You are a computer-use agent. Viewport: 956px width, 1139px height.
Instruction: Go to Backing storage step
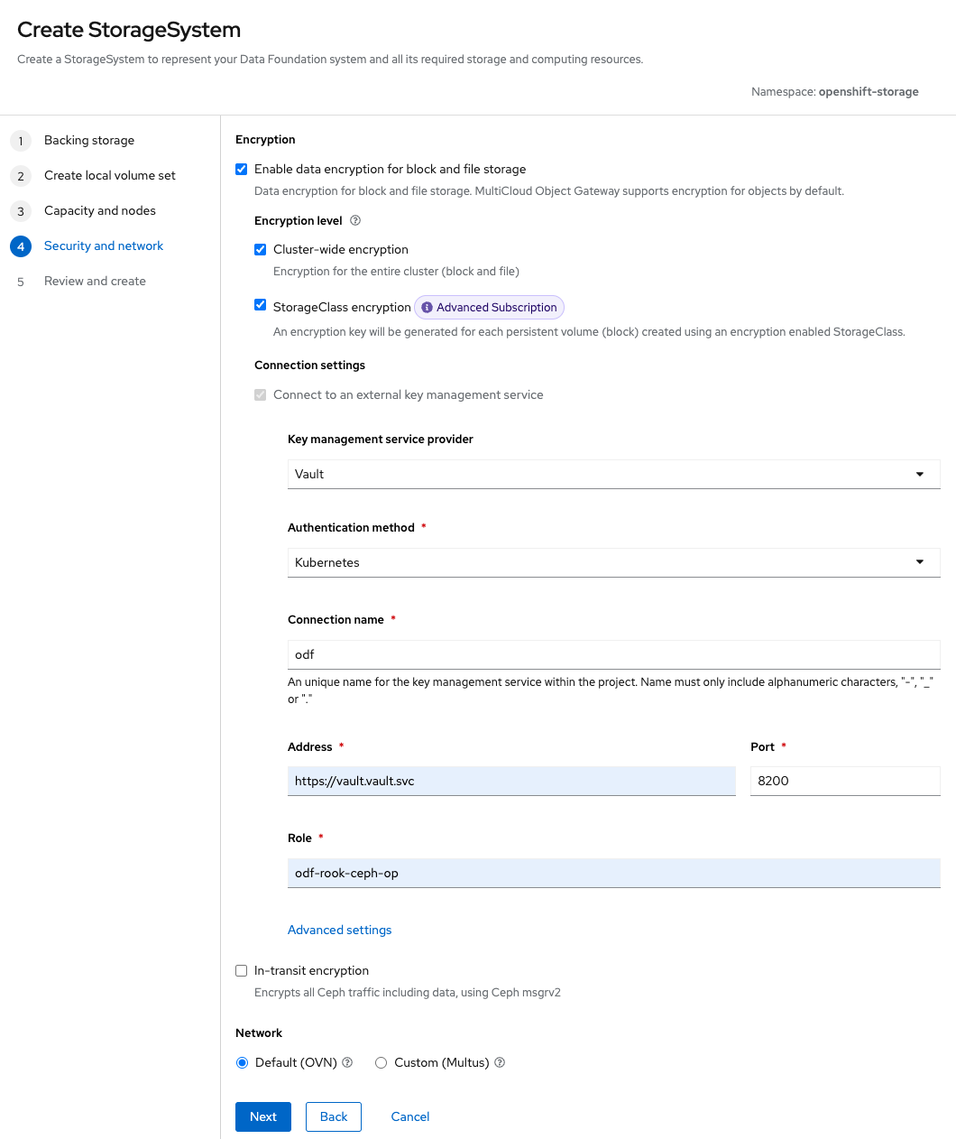pos(89,141)
